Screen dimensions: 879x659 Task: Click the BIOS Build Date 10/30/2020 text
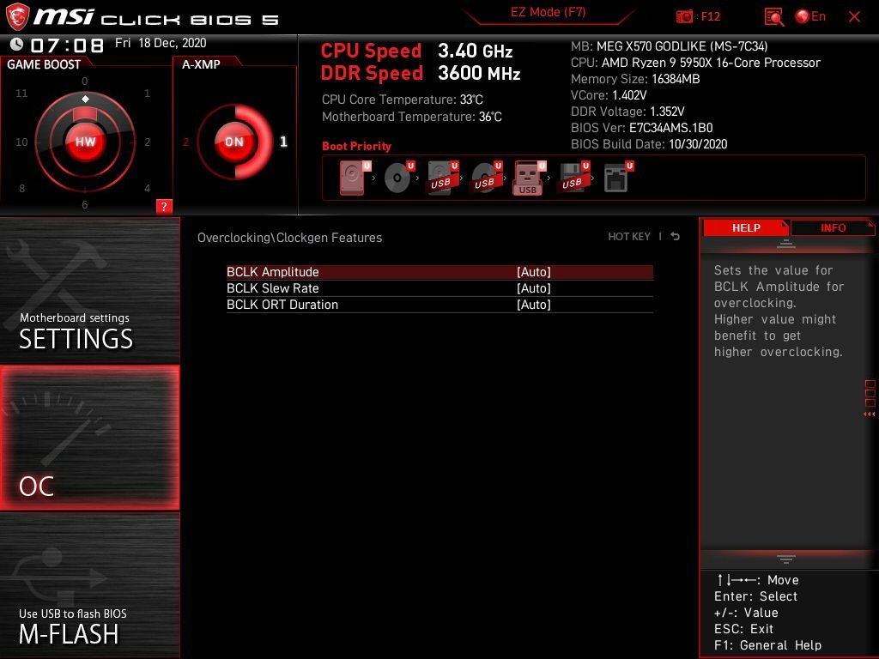(x=649, y=144)
